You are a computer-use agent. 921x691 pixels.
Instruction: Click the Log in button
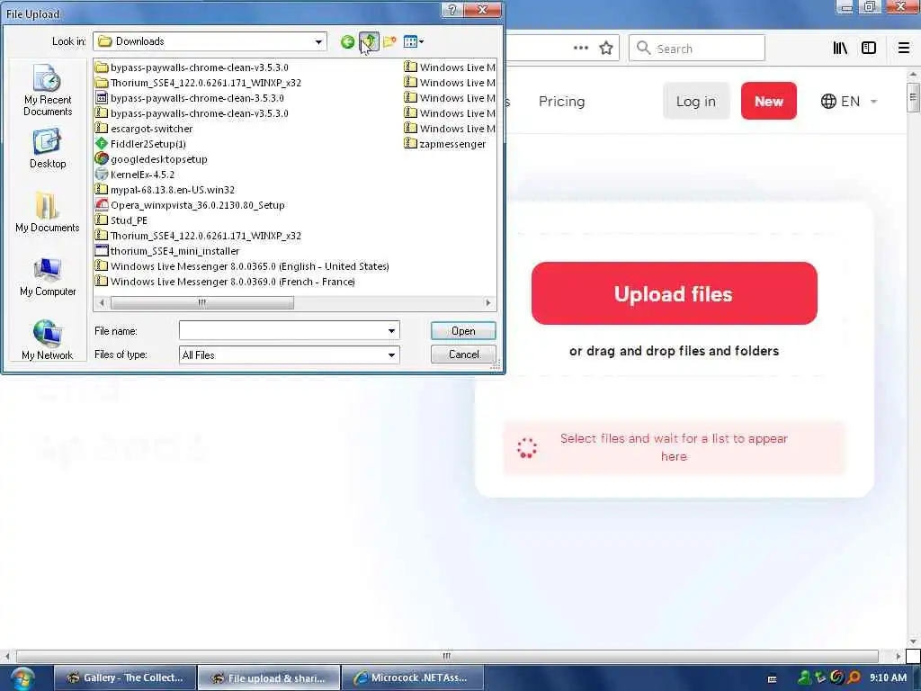(695, 101)
